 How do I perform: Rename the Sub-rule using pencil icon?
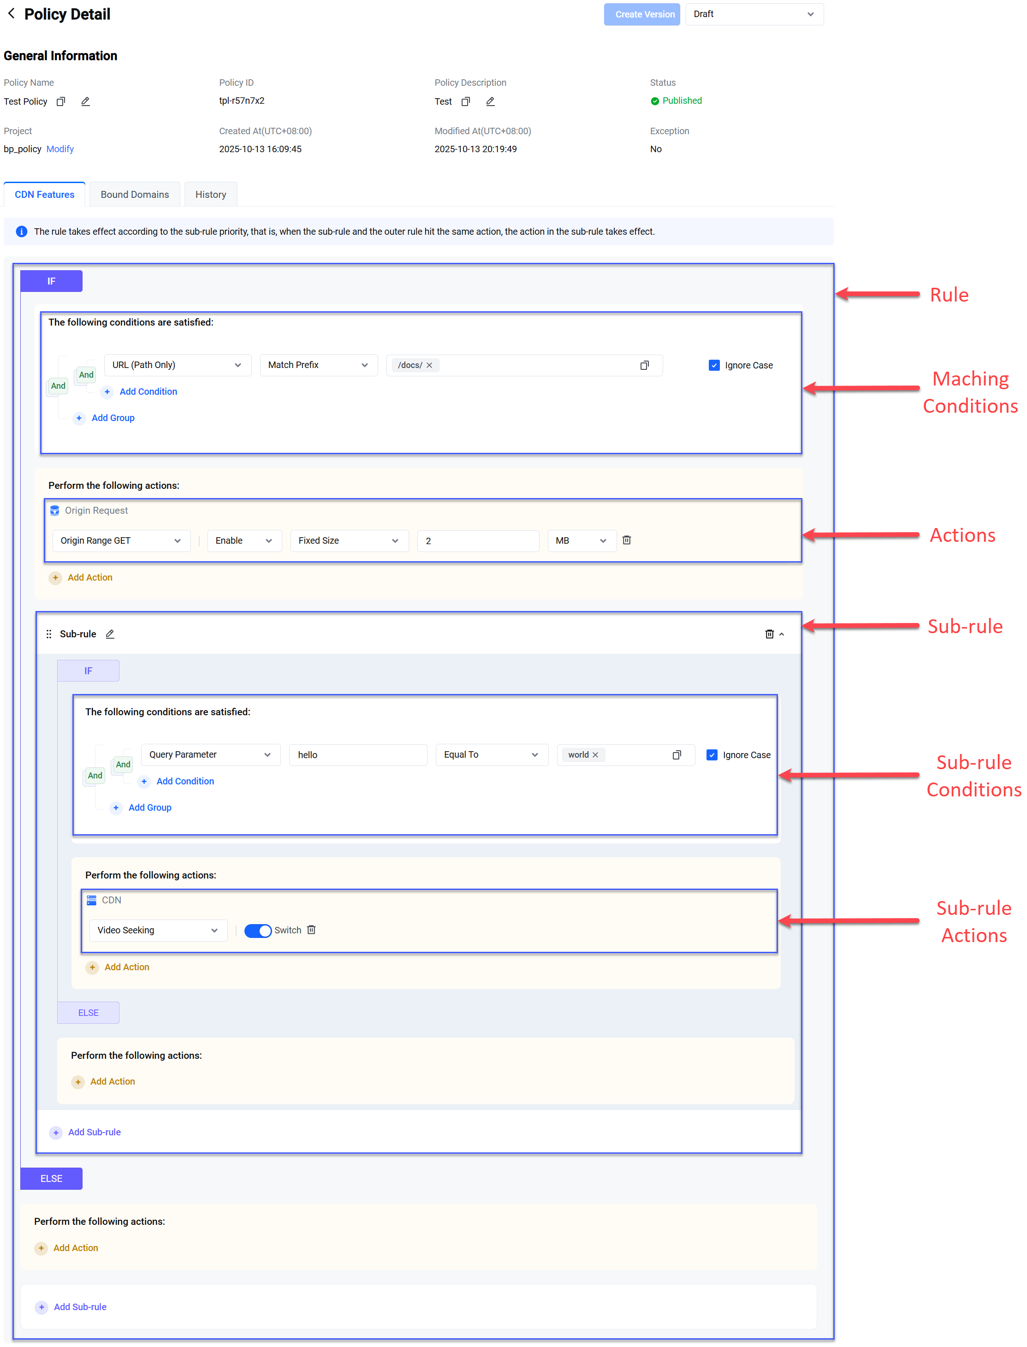click(x=110, y=634)
